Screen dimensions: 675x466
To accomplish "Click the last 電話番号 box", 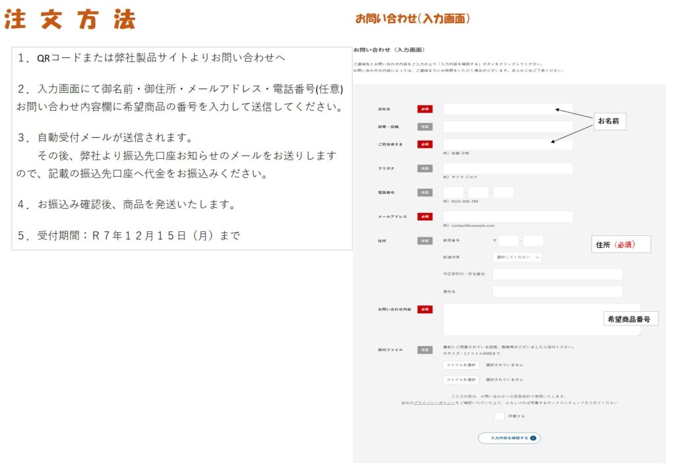I will click(504, 192).
